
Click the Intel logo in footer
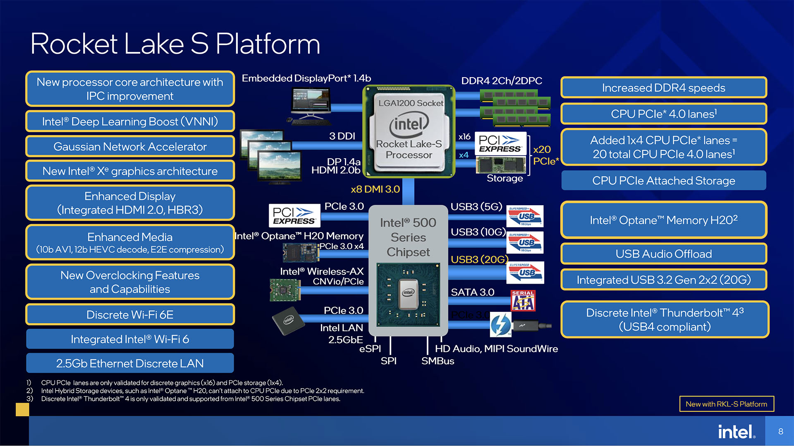click(737, 432)
